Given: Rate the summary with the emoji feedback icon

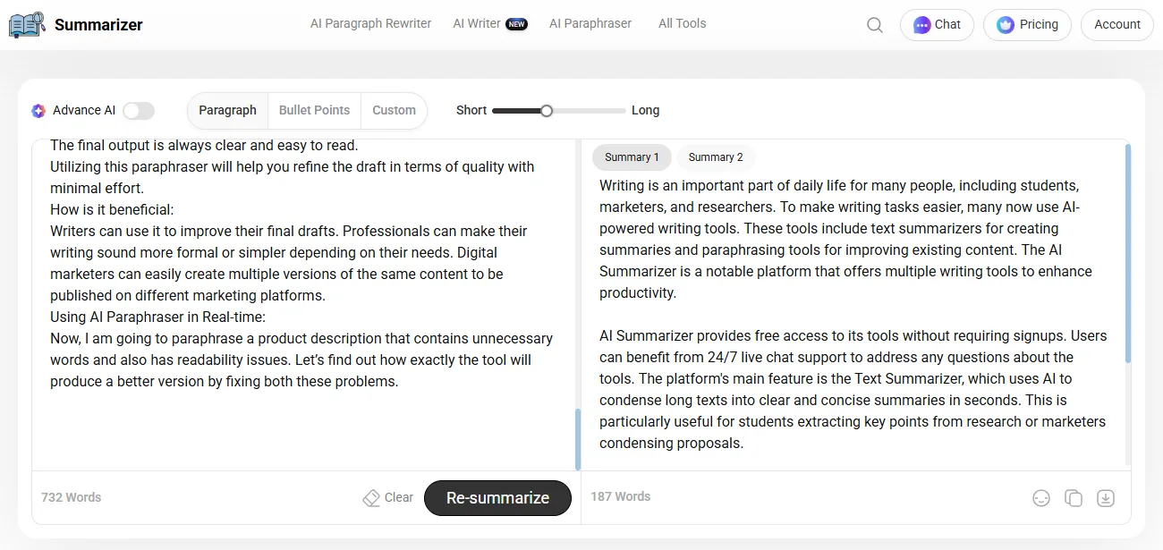Looking at the screenshot, I should pyautogui.click(x=1041, y=497).
